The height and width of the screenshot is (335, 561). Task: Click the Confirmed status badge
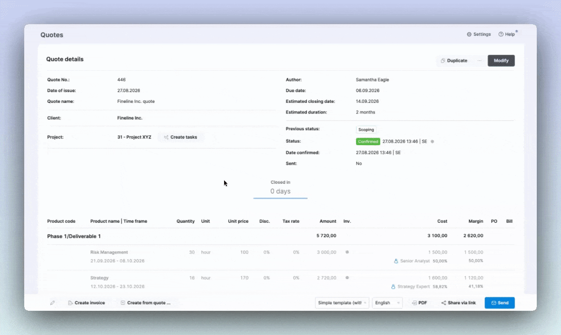368,141
